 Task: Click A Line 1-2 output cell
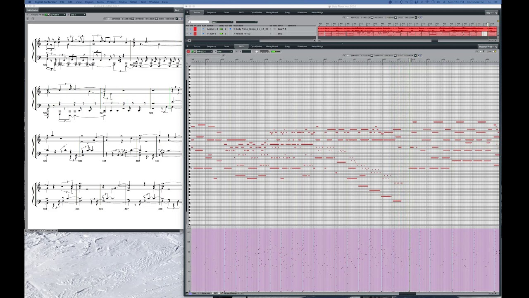coord(212,29)
